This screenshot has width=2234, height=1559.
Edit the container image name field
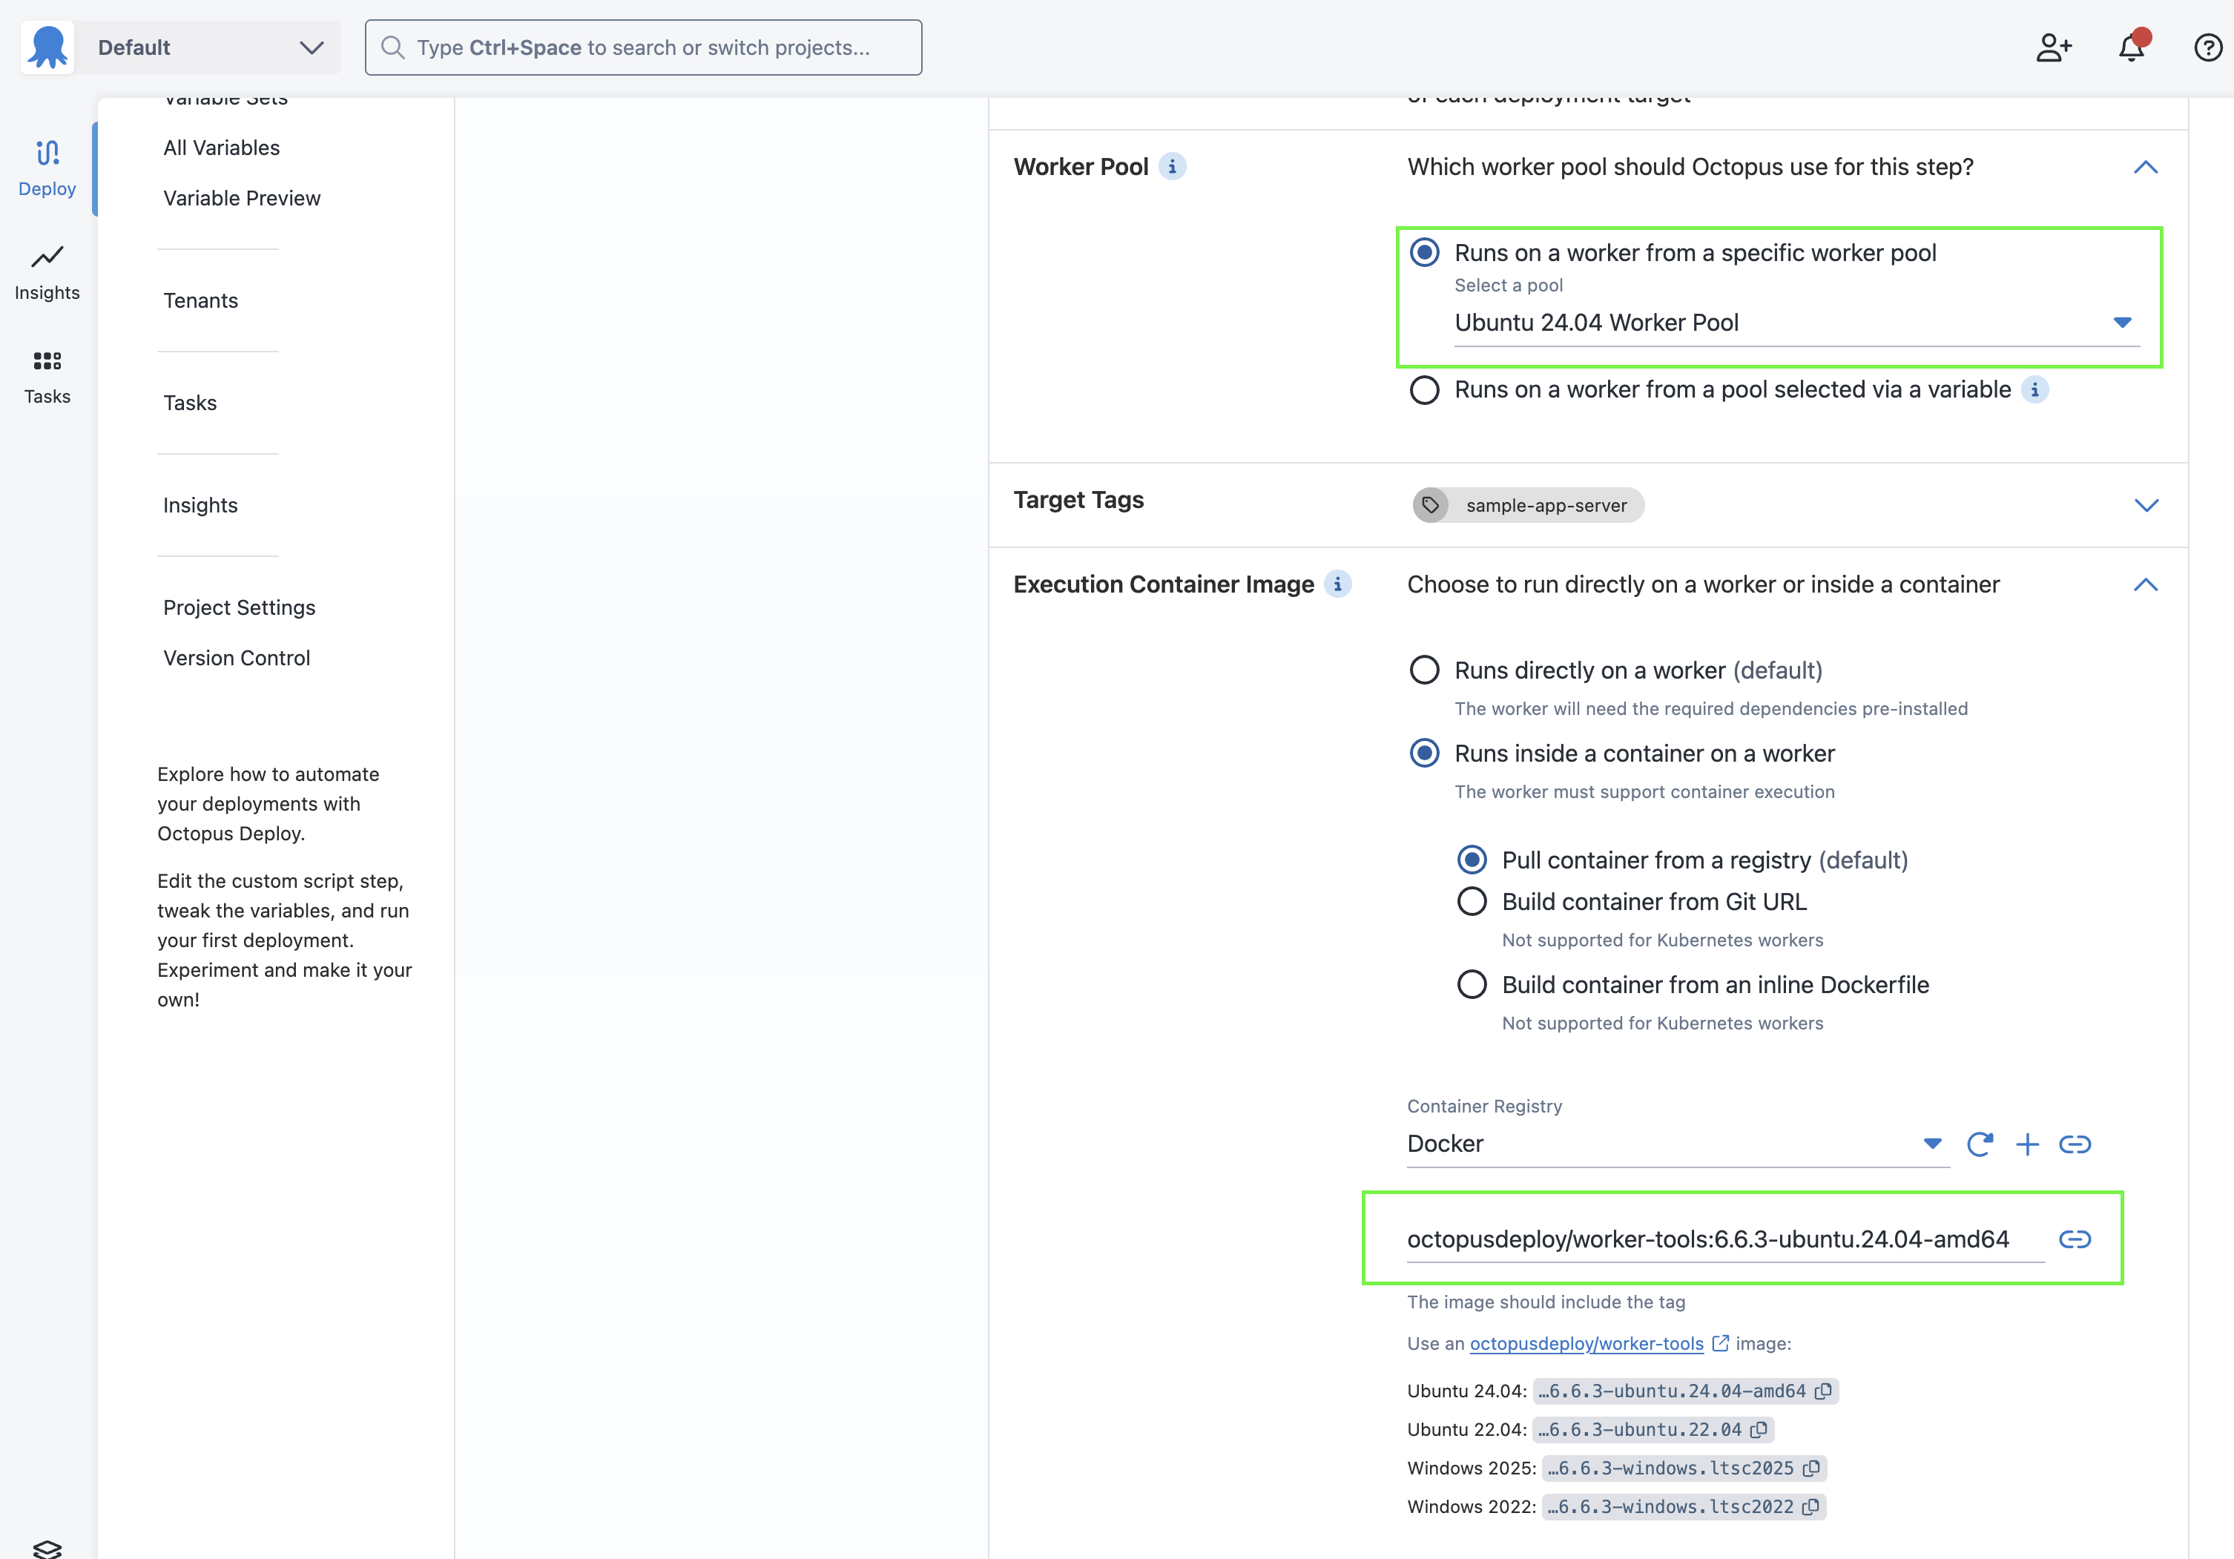[1725, 1239]
